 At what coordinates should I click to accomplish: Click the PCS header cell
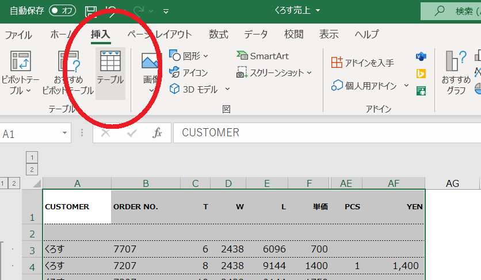tap(346, 207)
